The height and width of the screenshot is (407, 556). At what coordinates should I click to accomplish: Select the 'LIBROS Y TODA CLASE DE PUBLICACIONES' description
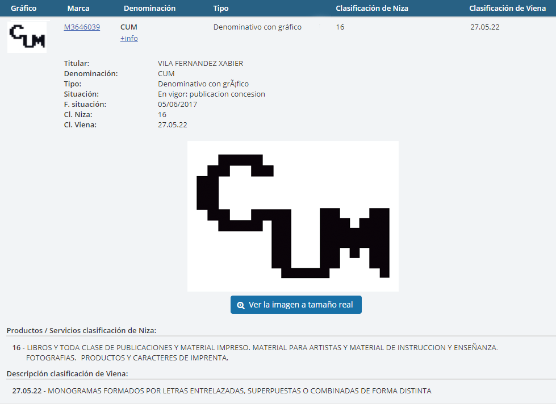click(262, 352)
